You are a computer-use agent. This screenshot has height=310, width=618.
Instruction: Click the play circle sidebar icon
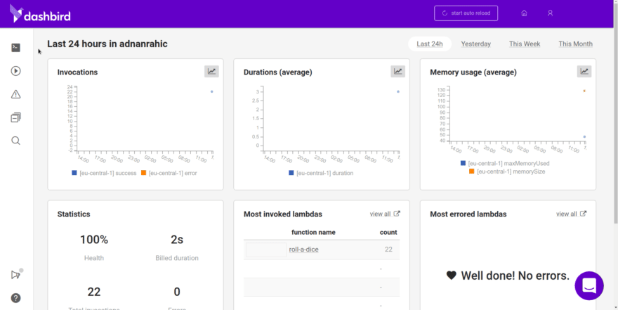click(16, 71)
